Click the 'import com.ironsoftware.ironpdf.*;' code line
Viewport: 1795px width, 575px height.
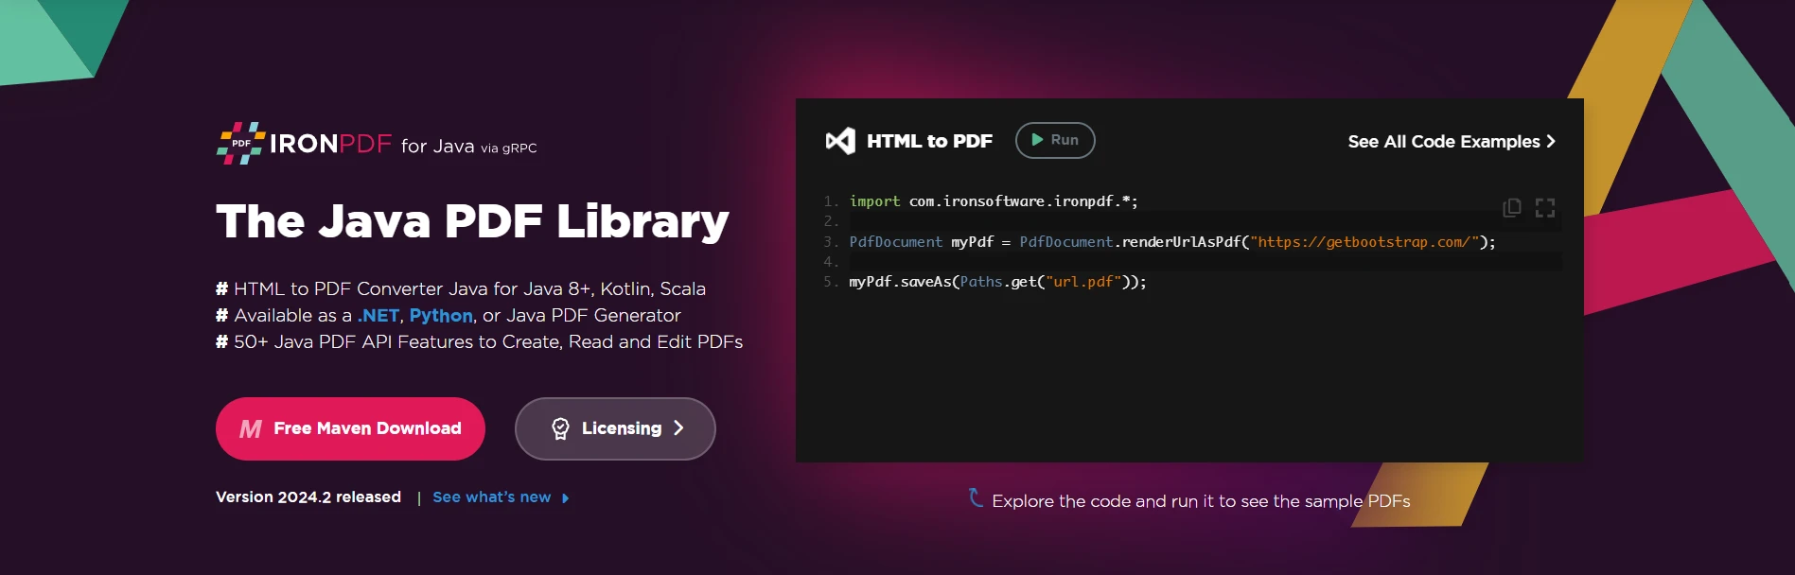tap(994, 201)
